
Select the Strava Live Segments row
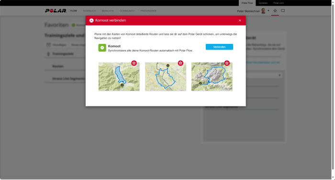coord(65,79)
